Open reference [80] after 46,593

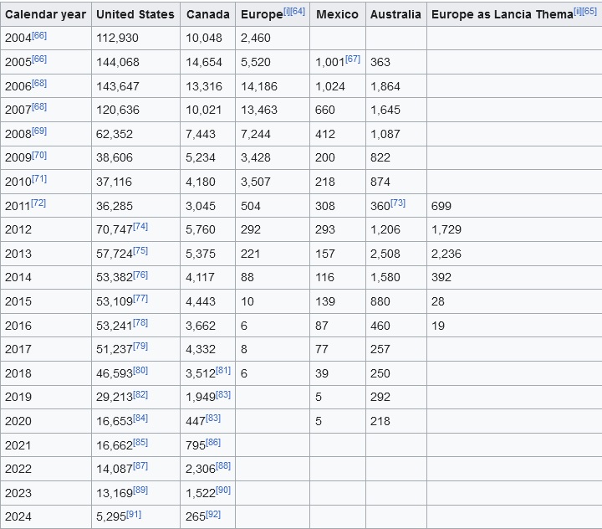140,370
